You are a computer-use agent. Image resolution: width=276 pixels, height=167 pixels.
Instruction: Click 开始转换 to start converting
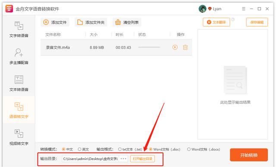pyautogui.click(x=249, y=155)
